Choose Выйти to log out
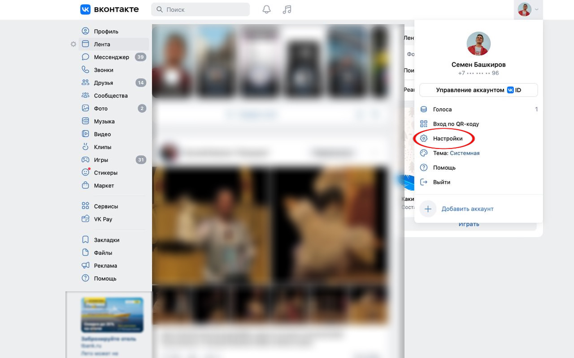The height and width of the screenshot is (358, 574). [x=441, y=182]
